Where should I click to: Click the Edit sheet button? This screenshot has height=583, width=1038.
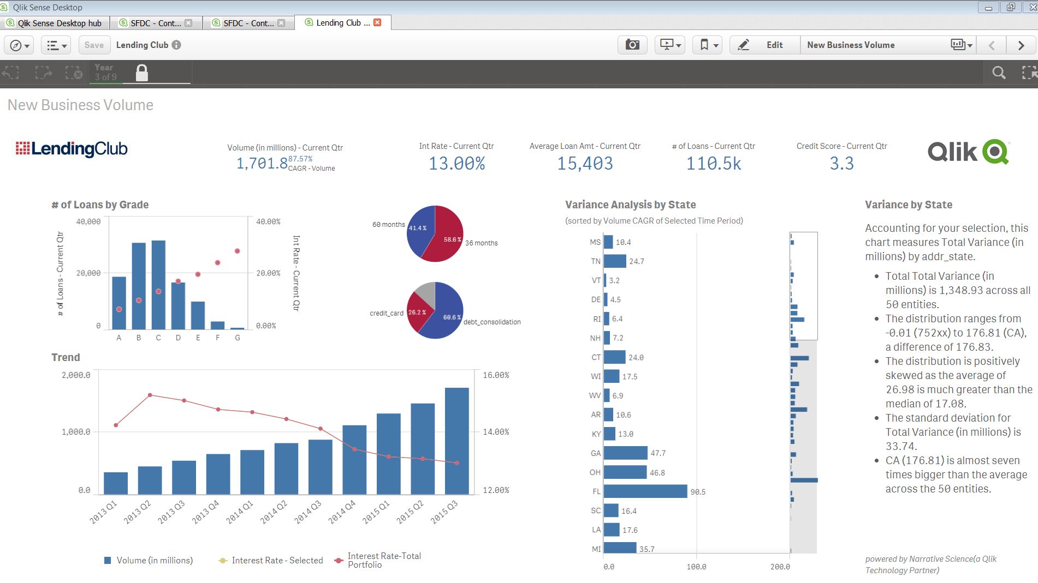click(x=764, y=45)
